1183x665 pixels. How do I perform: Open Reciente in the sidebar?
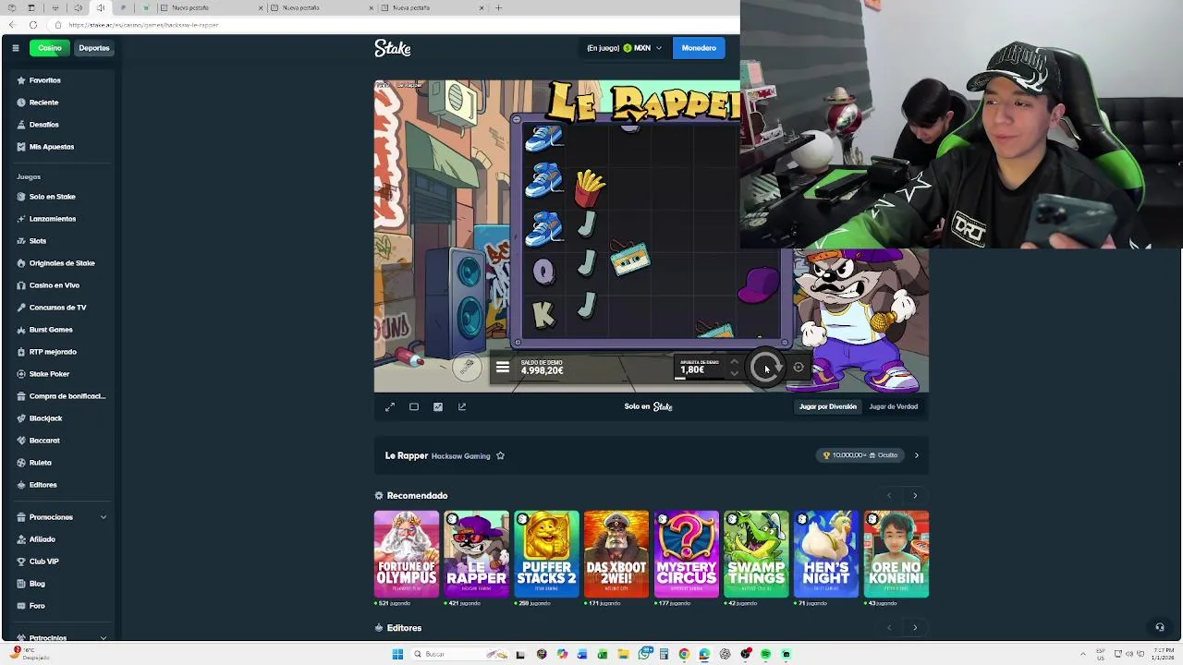[x=43, y=103]
